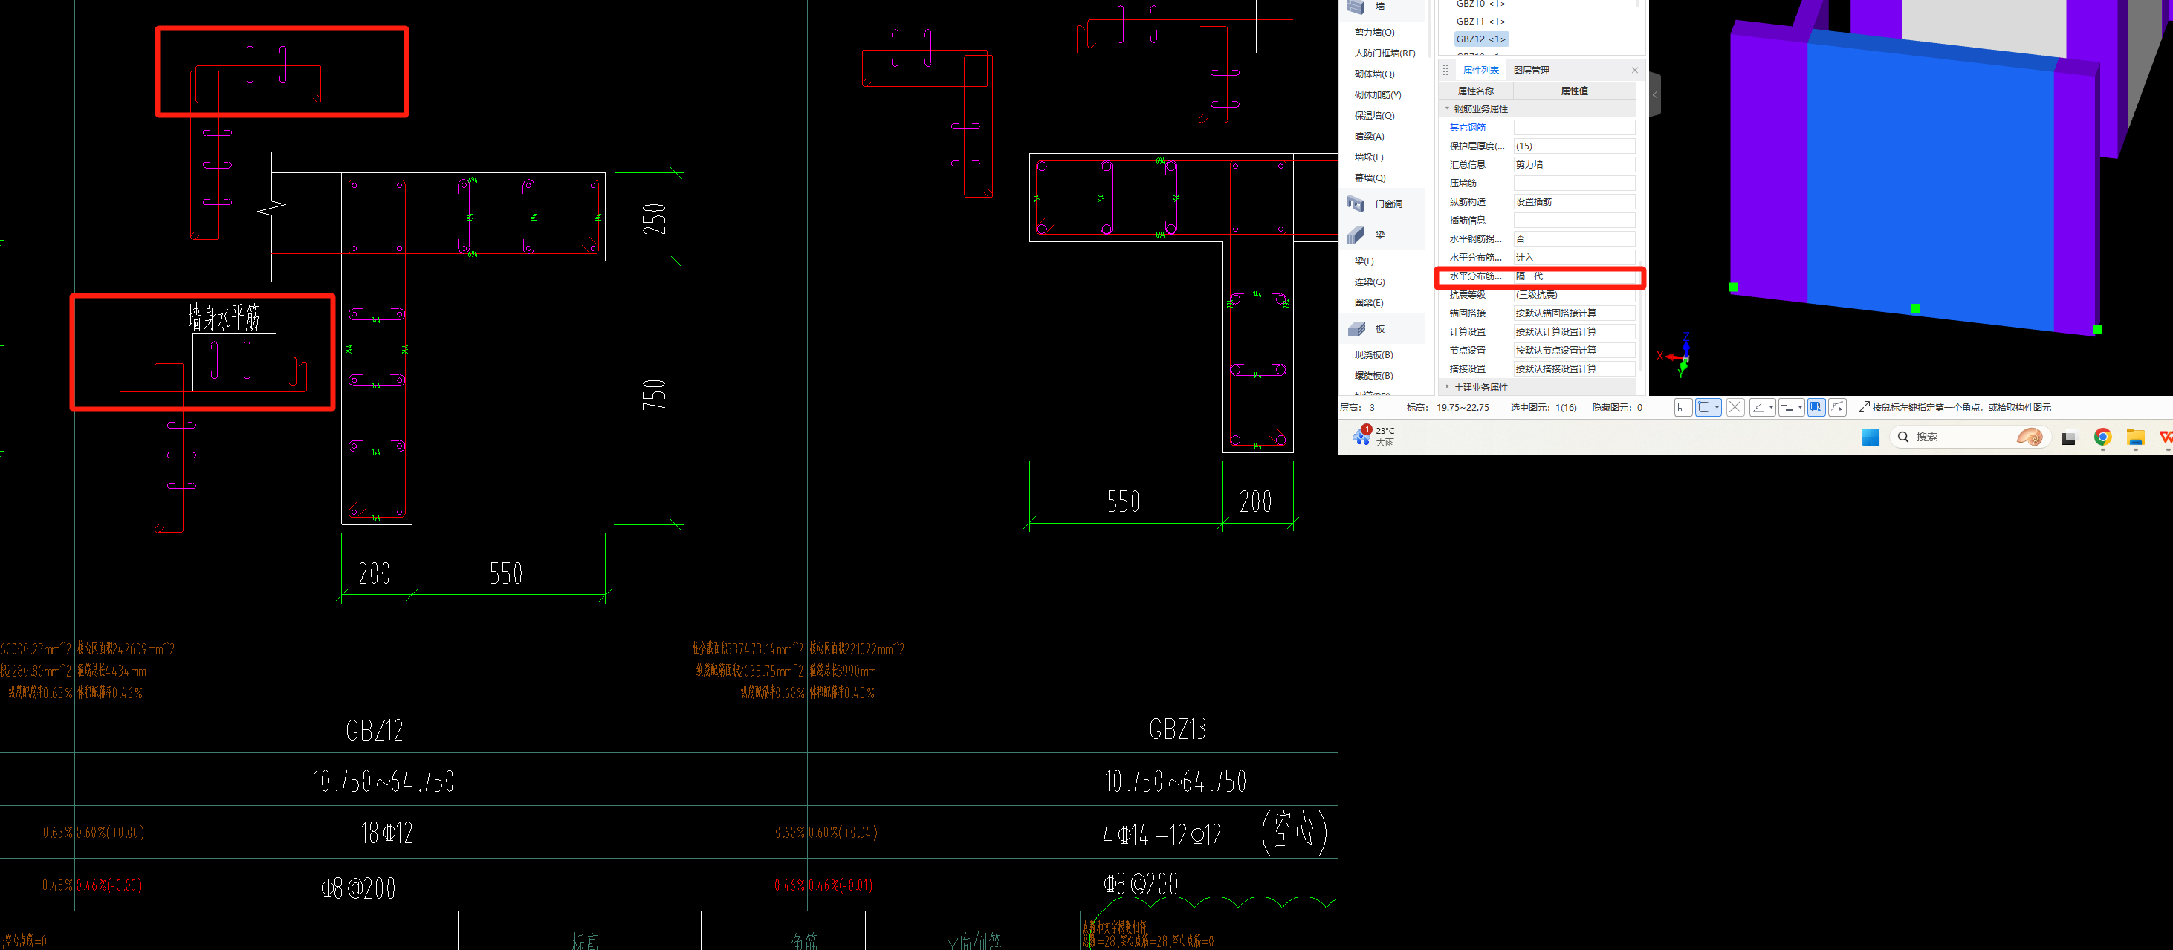Click the 梁 beam category icon
This screenshot has height=950, width=2173.
click(1356, 234)
